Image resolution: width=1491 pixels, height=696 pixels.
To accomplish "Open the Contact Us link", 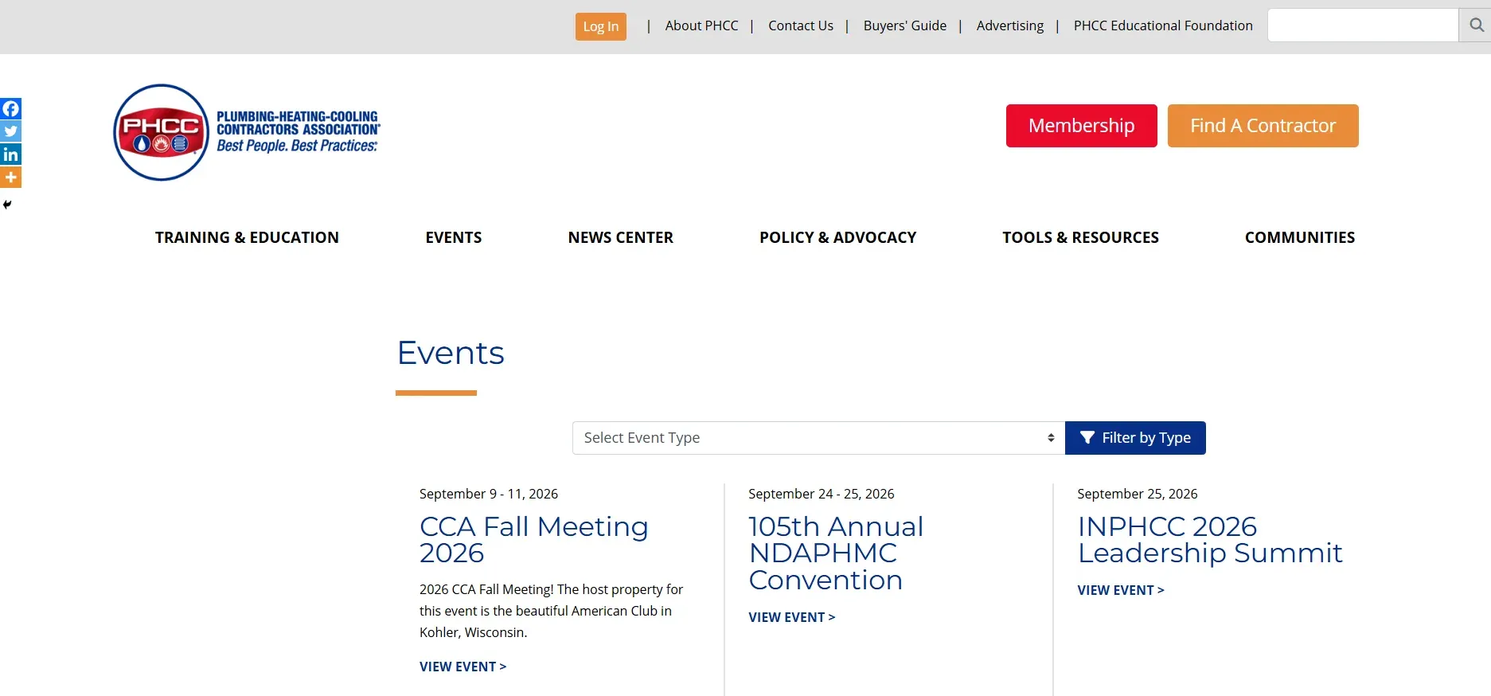I will point(801,25).
